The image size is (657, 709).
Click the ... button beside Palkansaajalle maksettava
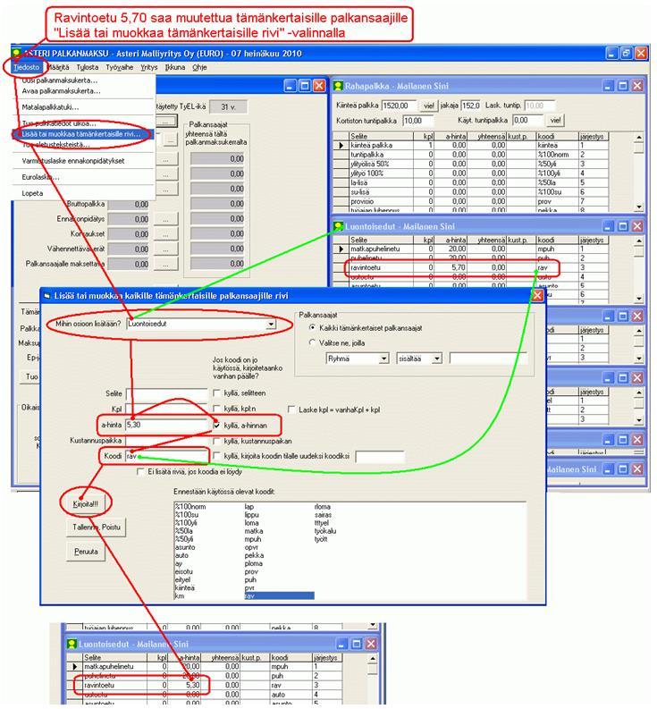click(166, 264)
